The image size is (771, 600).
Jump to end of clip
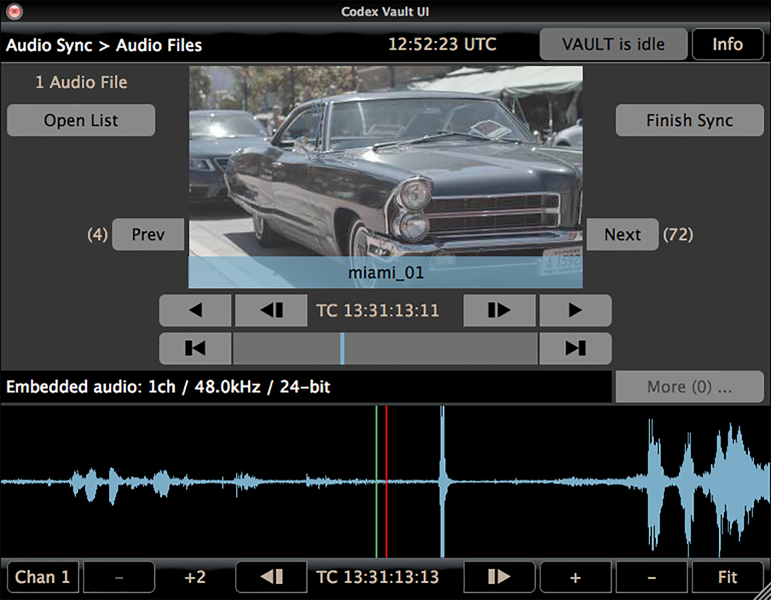575,348
